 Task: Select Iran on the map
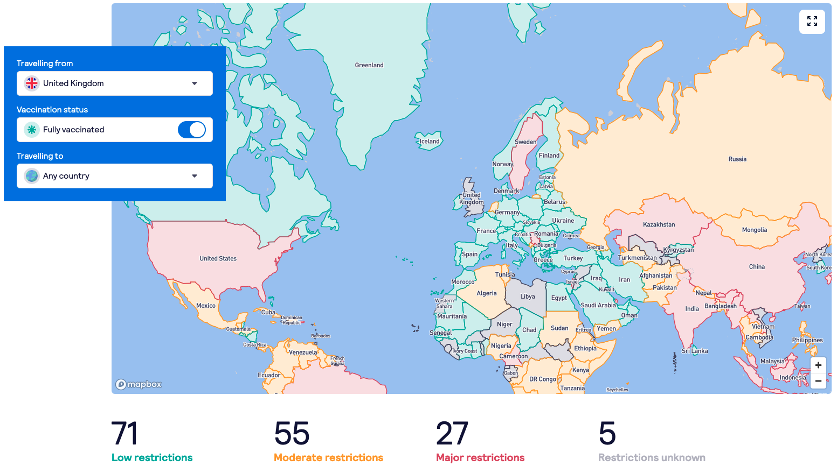click(624, 280)
